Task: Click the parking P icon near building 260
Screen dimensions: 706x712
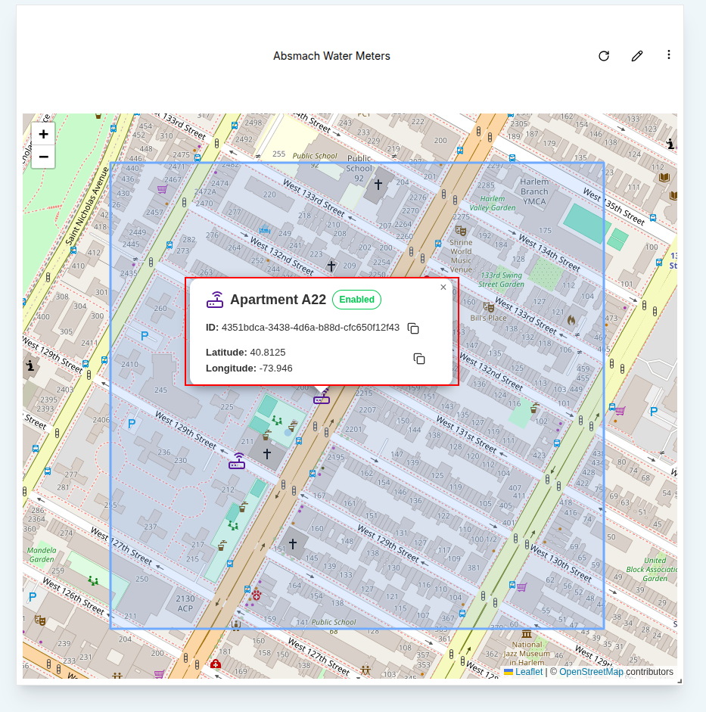Action: 145,336
